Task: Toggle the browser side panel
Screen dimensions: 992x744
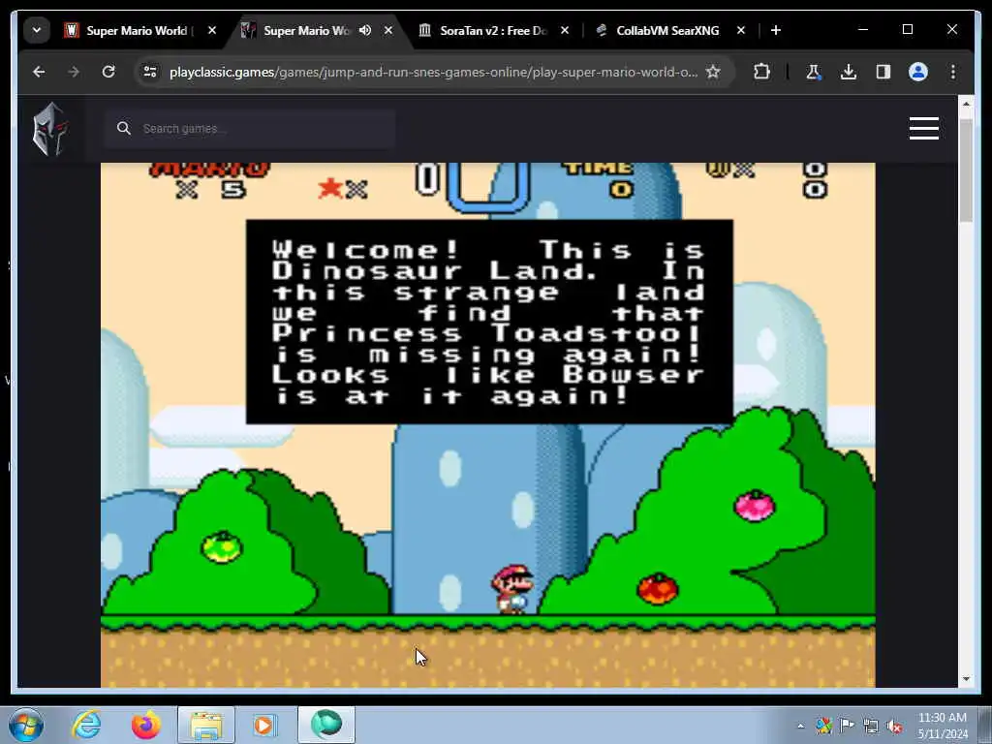Action: 883,72
